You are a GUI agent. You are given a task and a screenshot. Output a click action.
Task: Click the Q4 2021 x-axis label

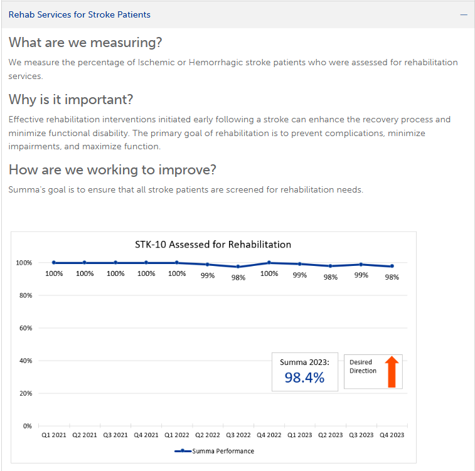pos(146,434)
